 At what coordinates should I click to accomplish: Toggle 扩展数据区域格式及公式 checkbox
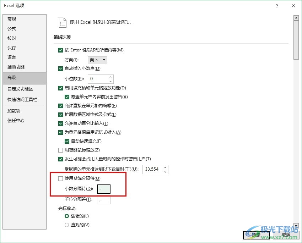click(x=60, y=115)
